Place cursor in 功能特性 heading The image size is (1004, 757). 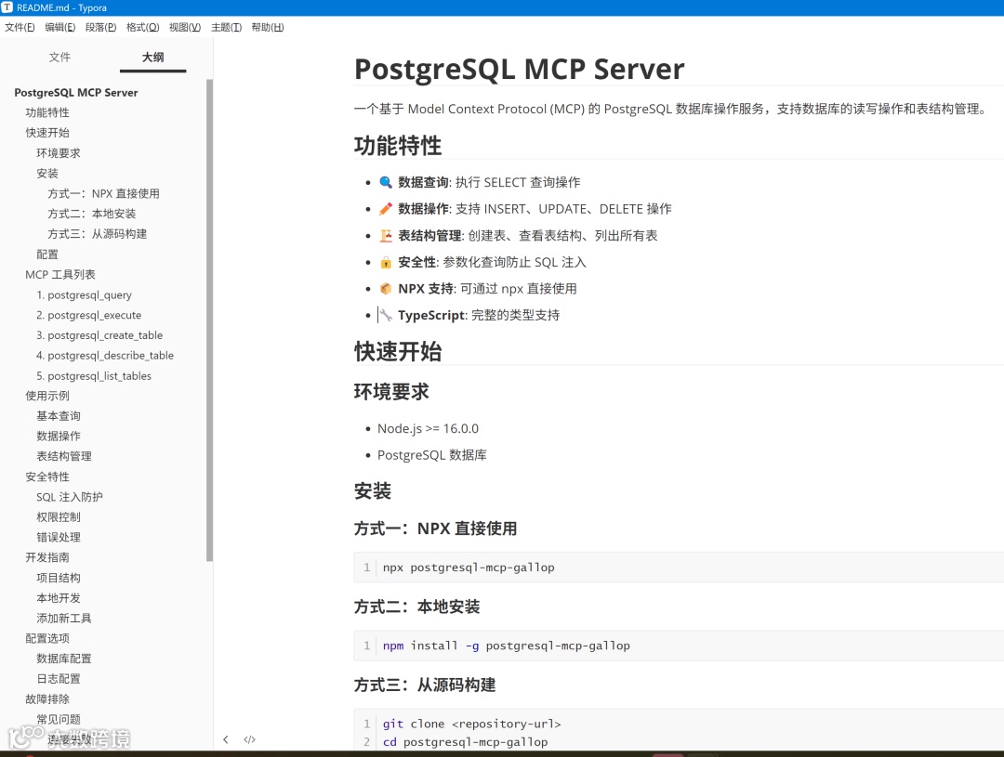click(398, 145)
